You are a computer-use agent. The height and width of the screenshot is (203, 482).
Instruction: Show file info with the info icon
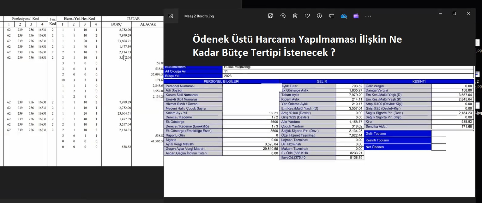[319, 16]
